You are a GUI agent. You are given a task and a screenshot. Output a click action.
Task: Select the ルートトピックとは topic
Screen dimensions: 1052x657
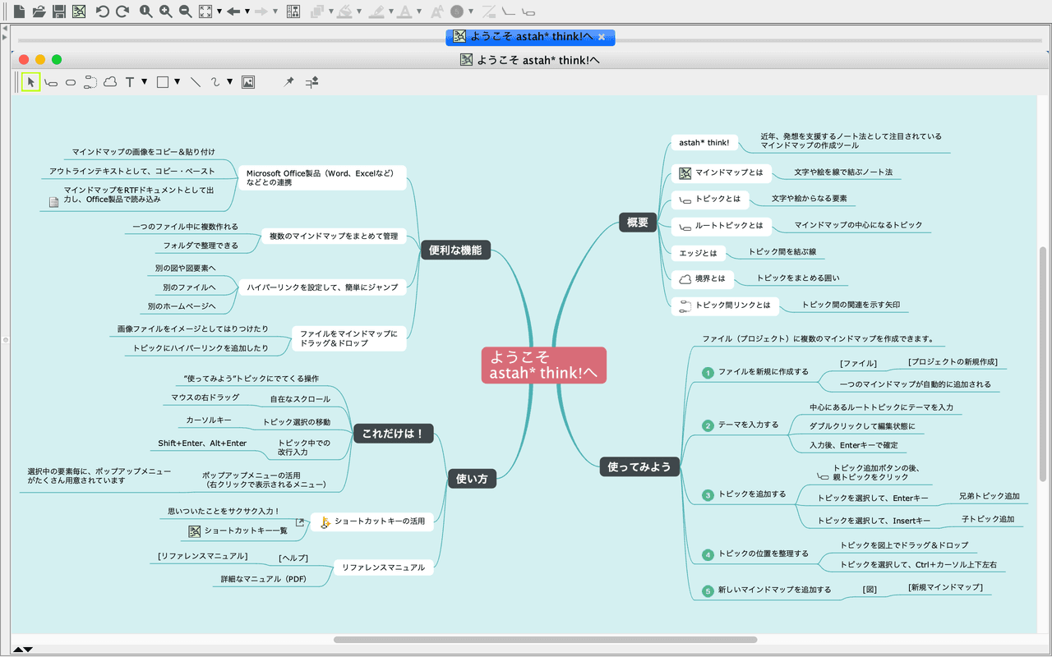[721, 225]
